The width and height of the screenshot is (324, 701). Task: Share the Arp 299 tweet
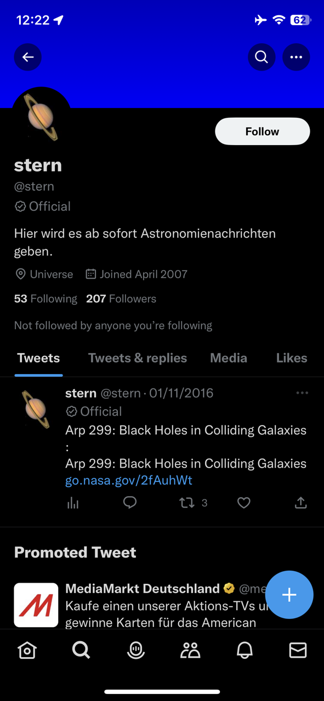coord(300,503)
